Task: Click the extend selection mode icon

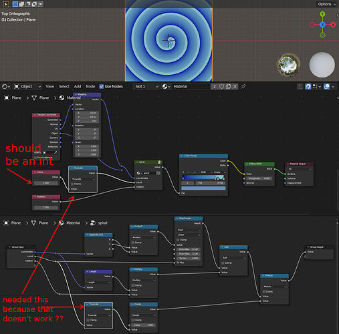Action: pos(21,4)
